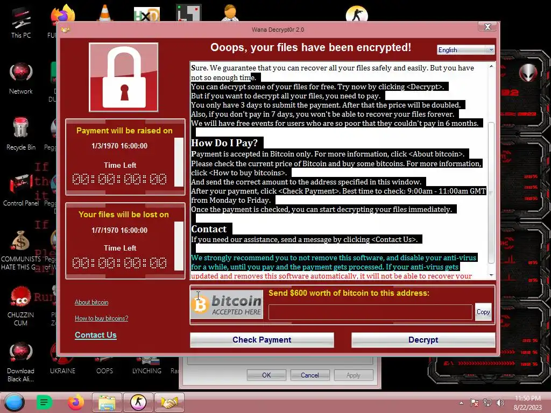
Task: Click the bitcoin address field
Action: [370, 312]
